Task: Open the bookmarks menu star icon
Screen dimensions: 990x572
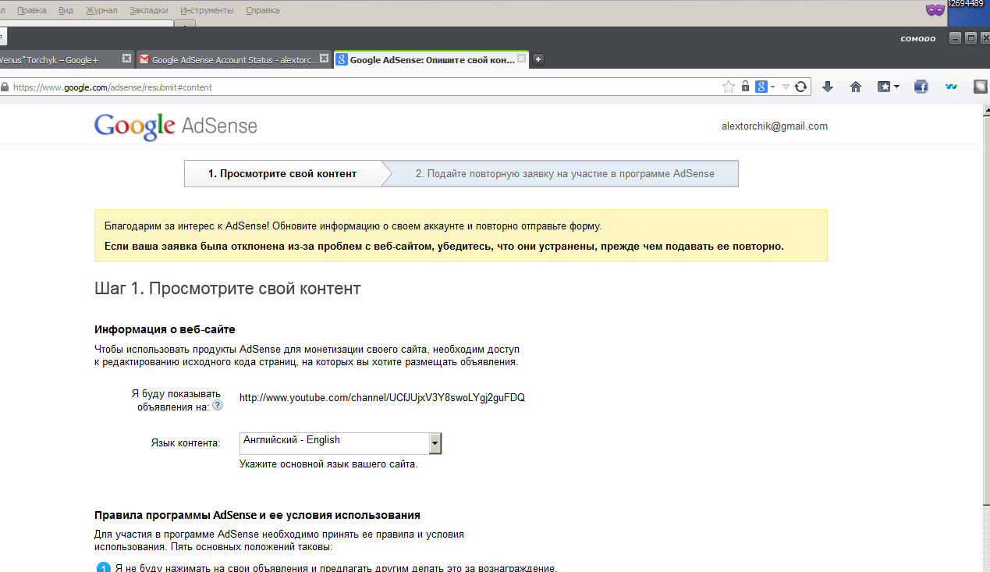Action: pyautogui.click(x=884, y=87)
